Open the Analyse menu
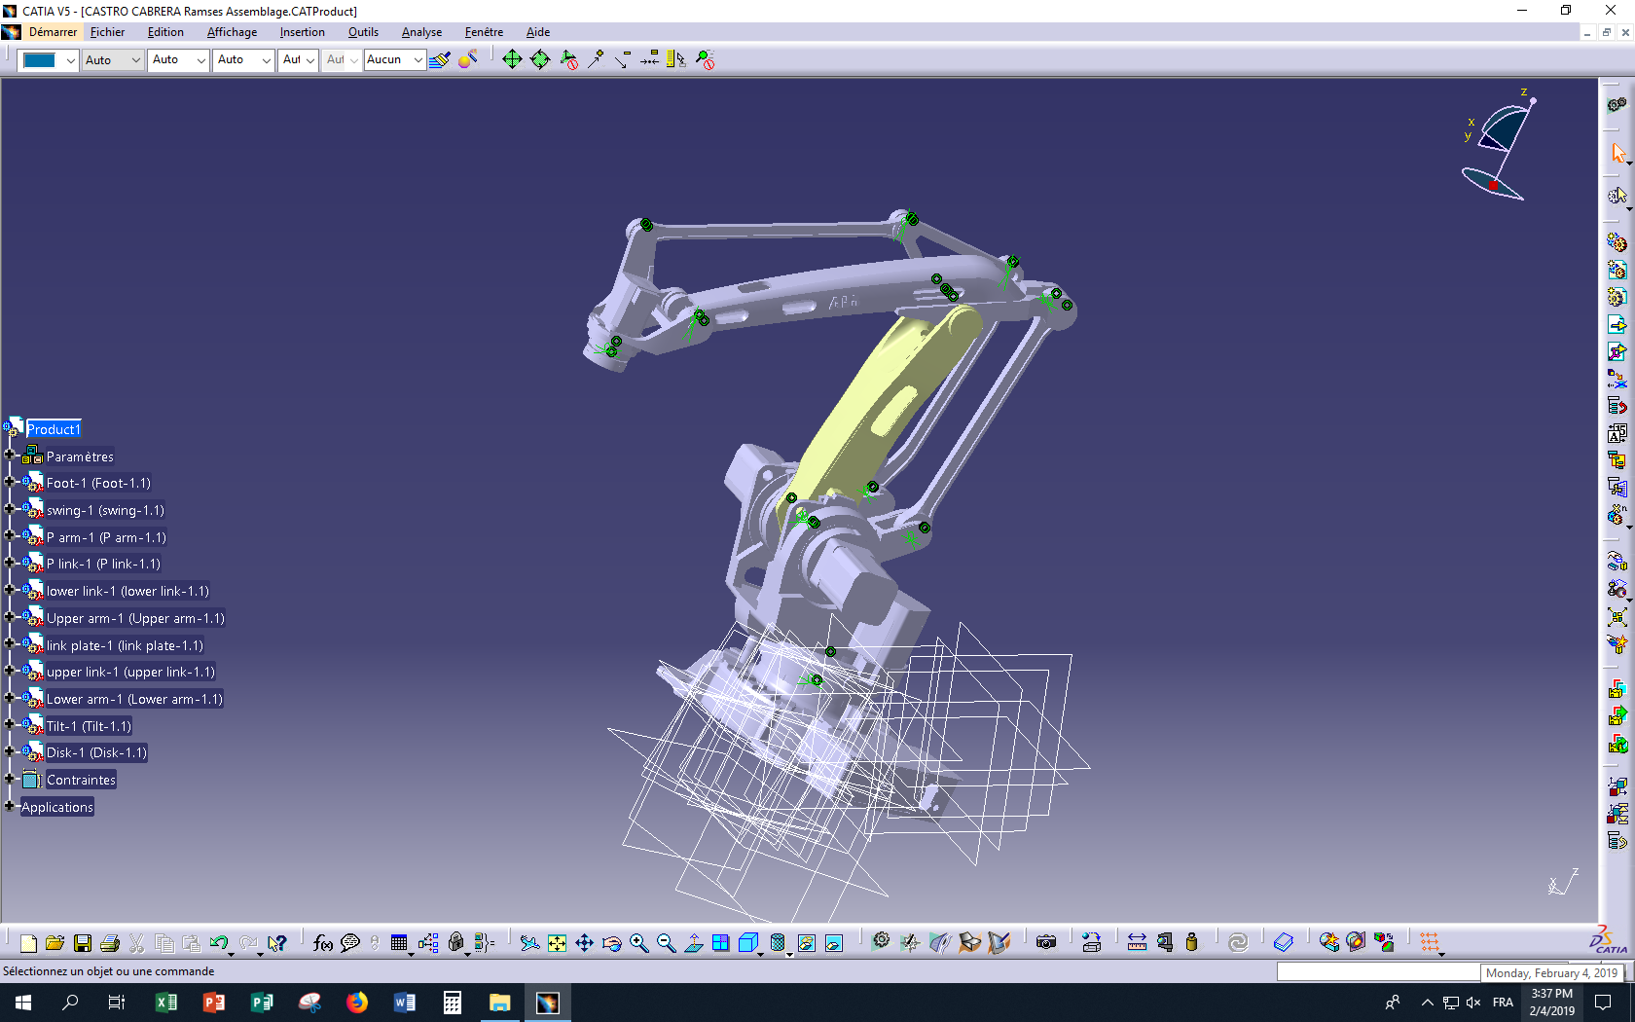Image resolution: width=1635 pixels, height=1022 pixels. (421, 32)
